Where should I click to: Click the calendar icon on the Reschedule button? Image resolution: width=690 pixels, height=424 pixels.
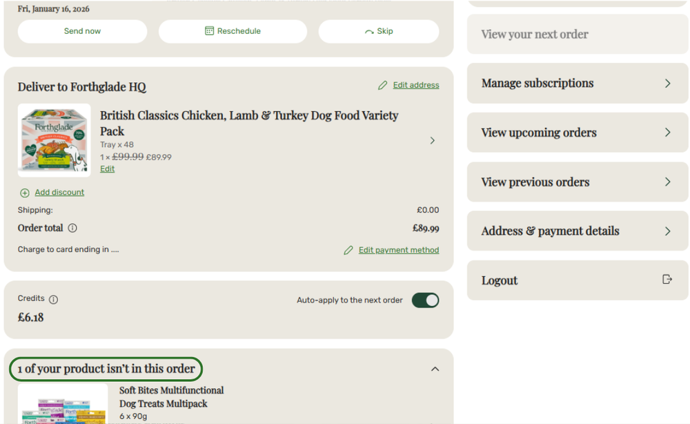[210, 31]
